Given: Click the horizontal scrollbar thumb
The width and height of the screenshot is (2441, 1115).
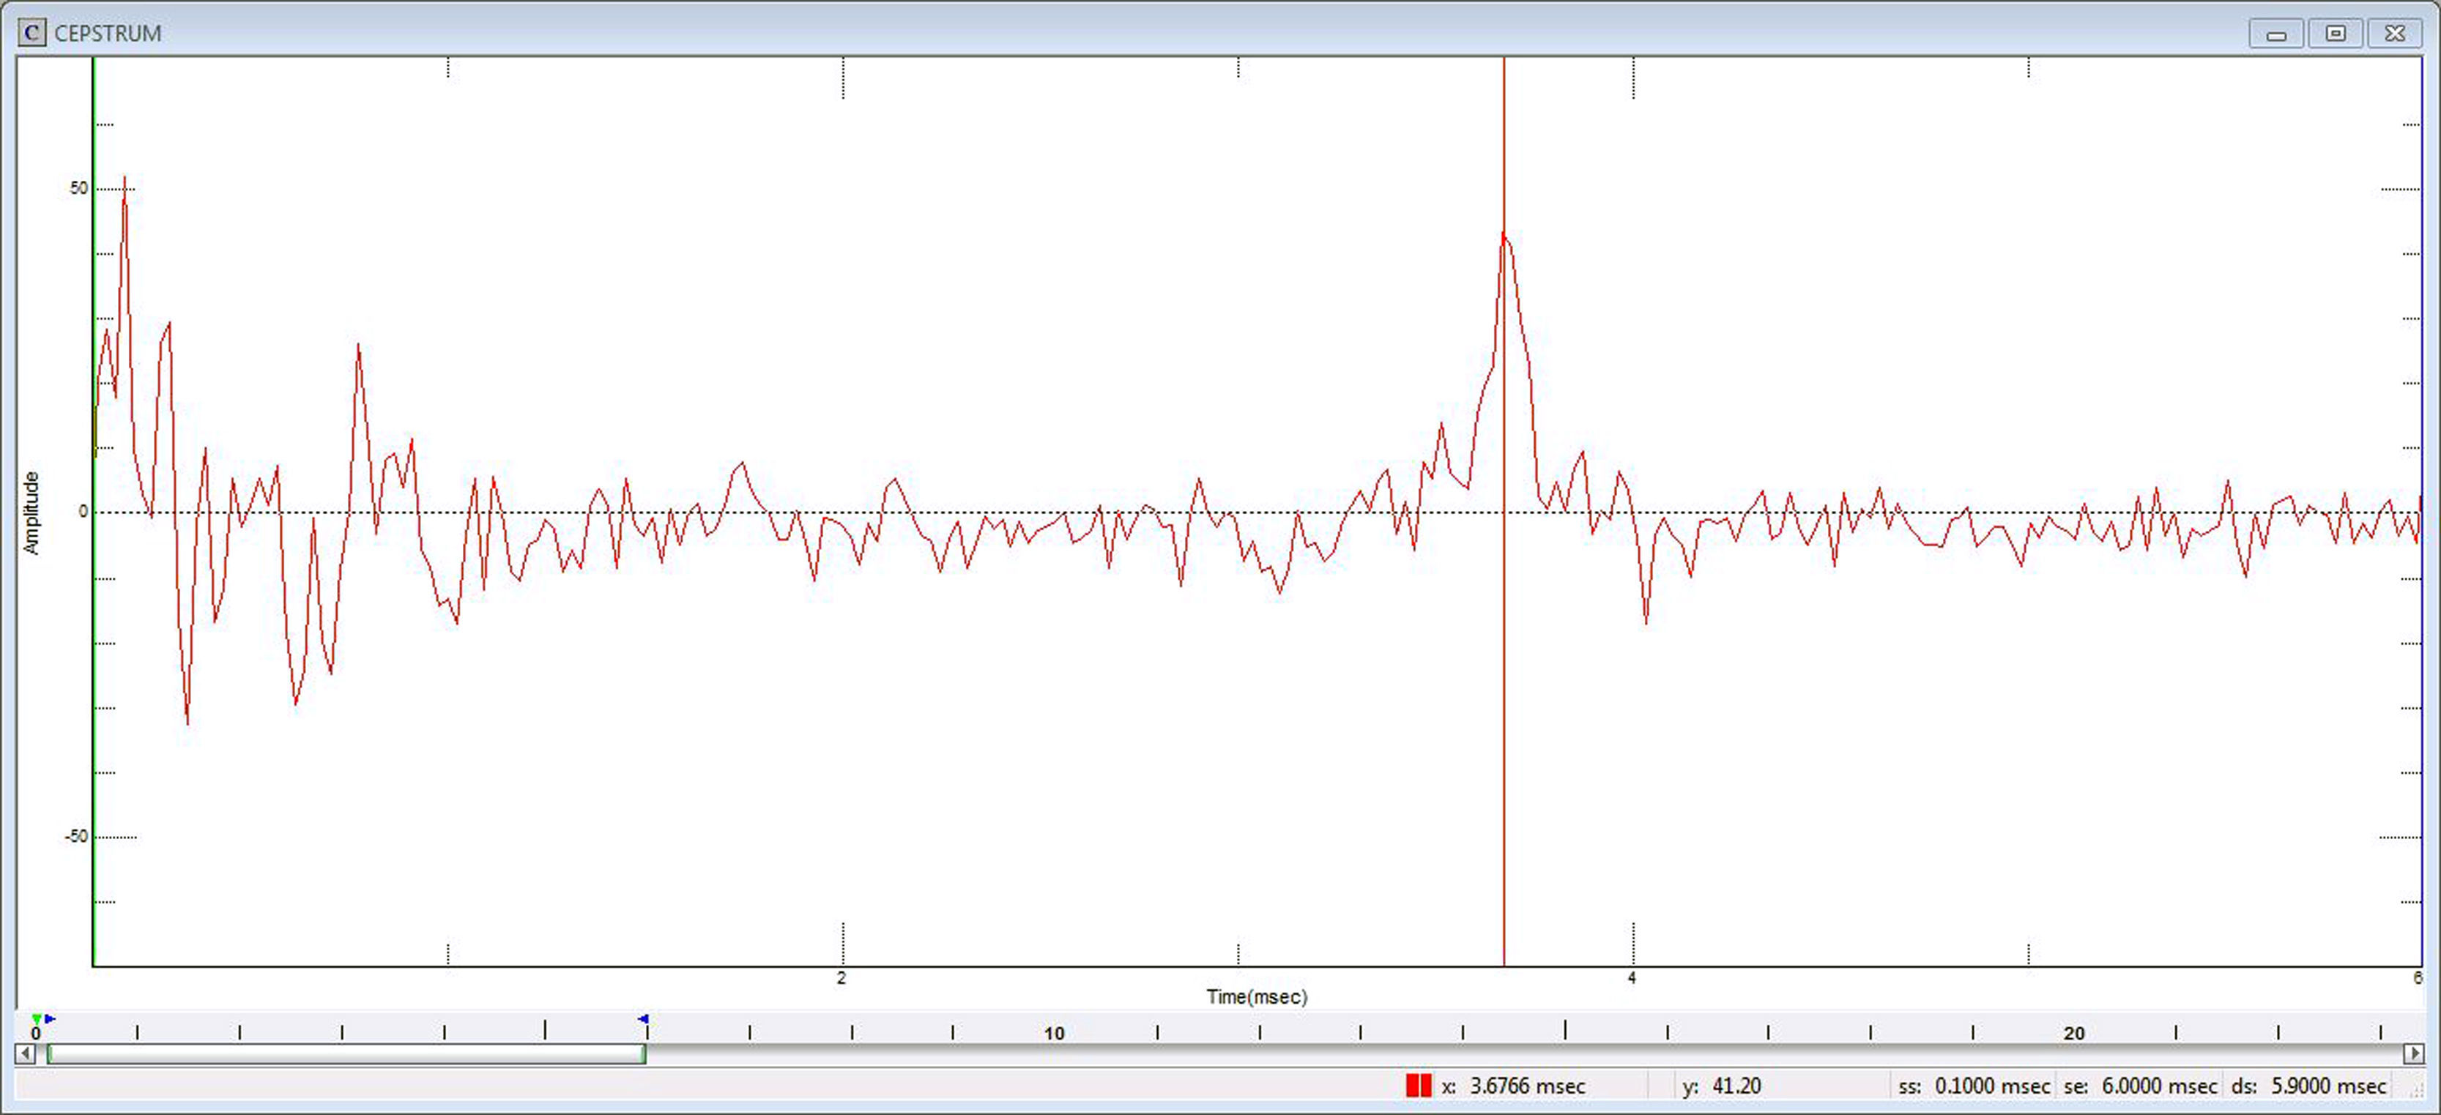Looking at the screenshot, I should pos(346,1054).
